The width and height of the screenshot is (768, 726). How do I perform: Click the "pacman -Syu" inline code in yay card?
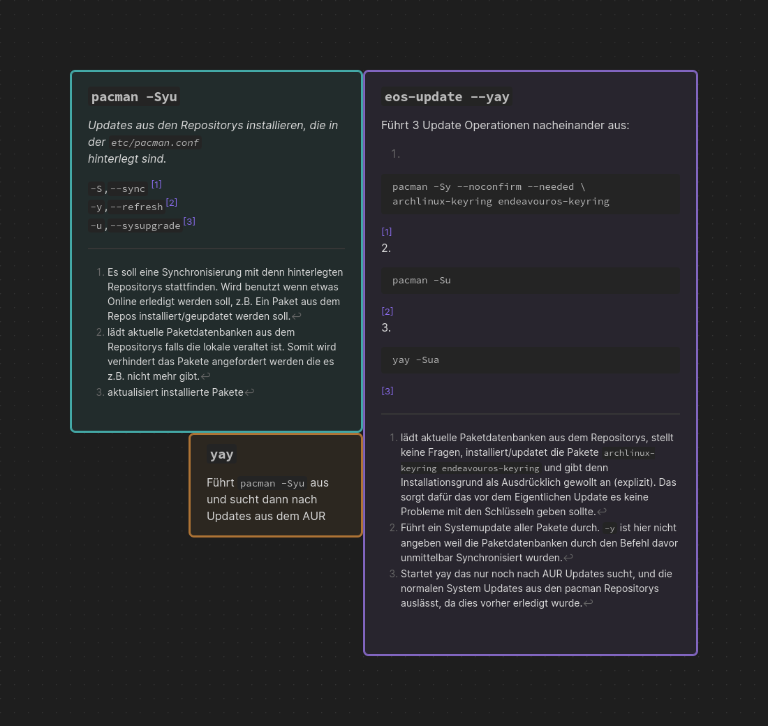click(x=272, y=484)
